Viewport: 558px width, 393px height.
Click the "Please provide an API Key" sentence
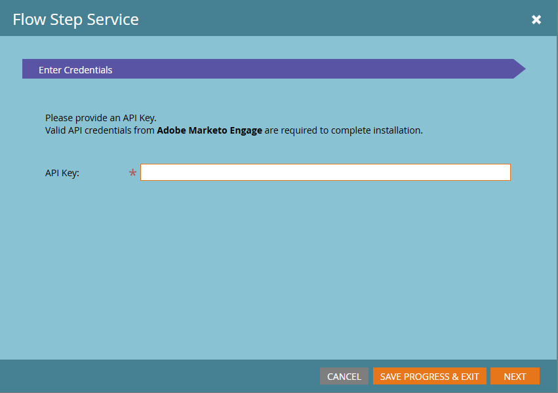tap(100, 118)
